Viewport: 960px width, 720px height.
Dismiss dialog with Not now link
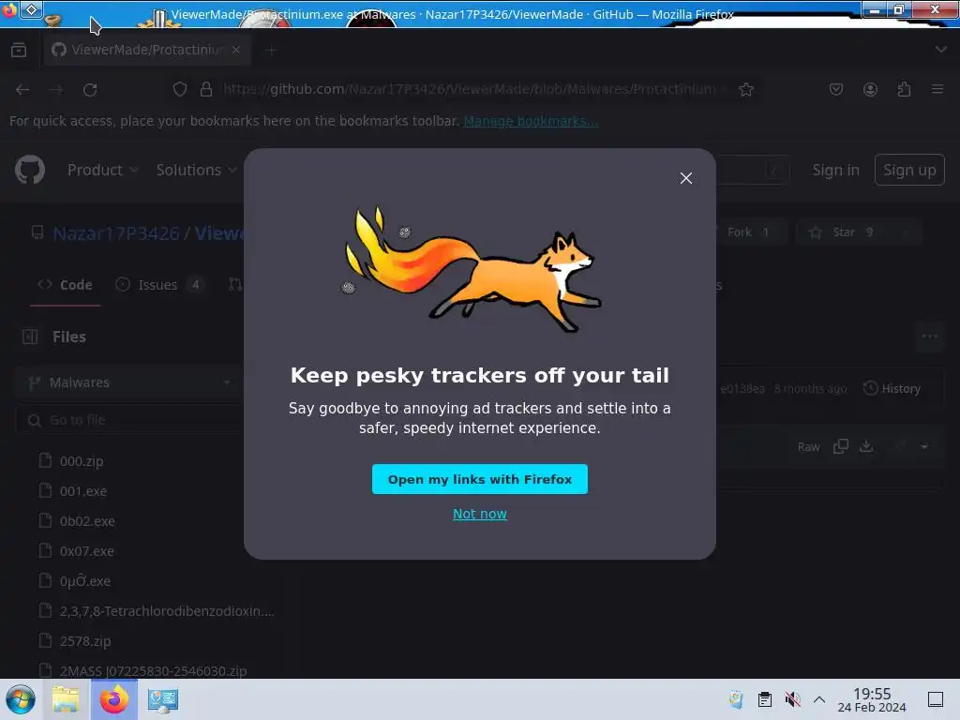[x=479, y=514]
